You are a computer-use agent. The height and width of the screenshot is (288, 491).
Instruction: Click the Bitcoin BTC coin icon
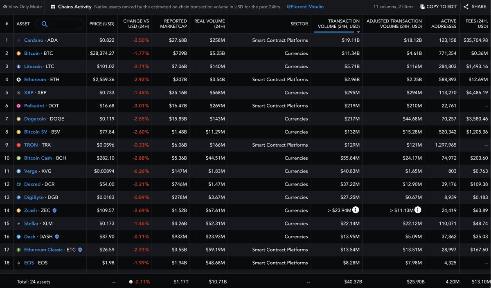tap(18, 54)
